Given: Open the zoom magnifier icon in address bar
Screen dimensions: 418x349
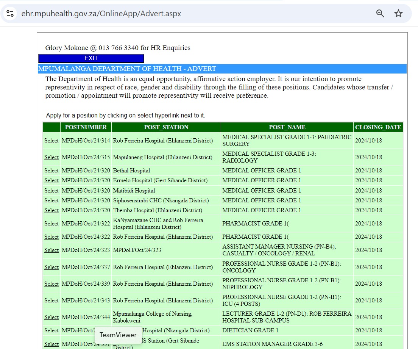Looking at the screenshot, I should pyautogui.click(x=380, y=13).
